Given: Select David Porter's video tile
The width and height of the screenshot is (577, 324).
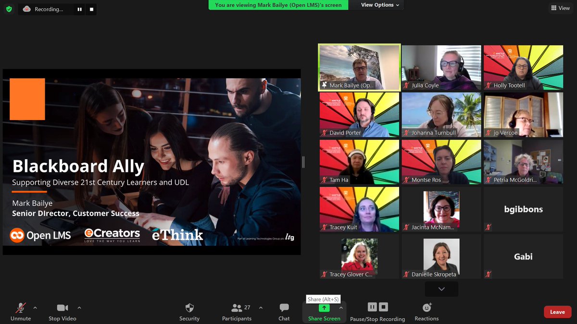Looking at the screenshot, I should tap(359, 114).
